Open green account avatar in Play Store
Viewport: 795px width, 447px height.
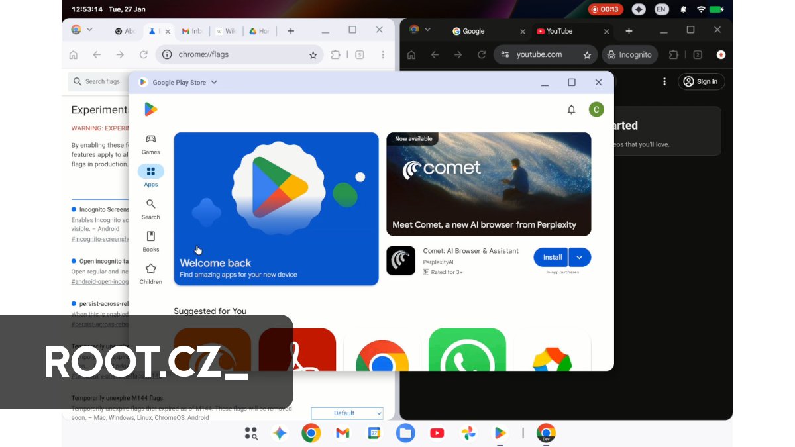[596, 109]
